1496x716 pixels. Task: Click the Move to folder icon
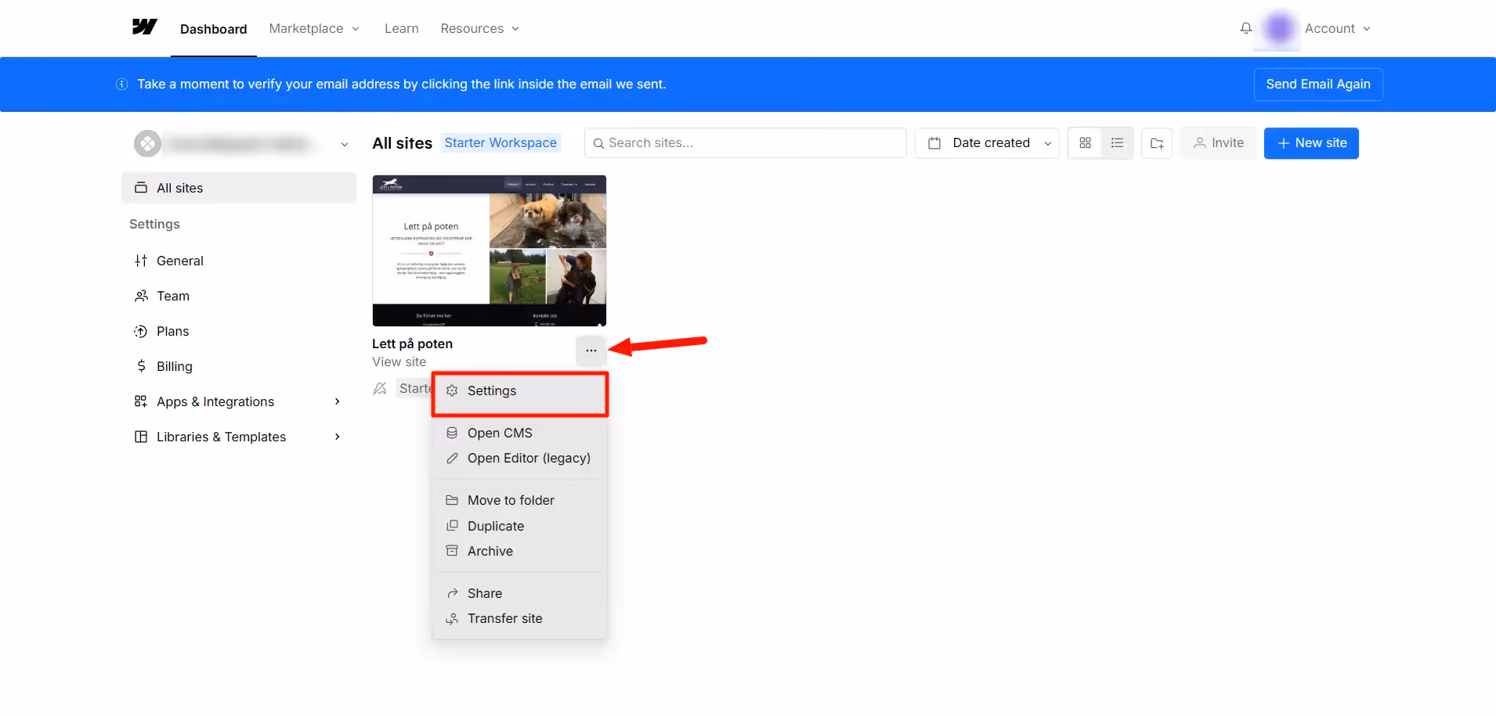pos(452,500)
